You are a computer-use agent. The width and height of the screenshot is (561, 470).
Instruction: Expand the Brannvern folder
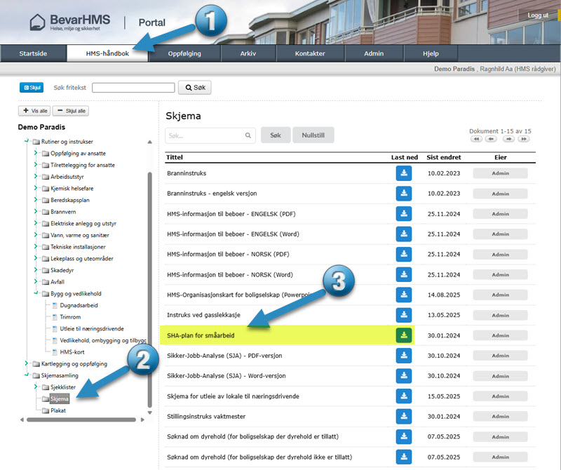pyautogui.click(x=34, y=211)
